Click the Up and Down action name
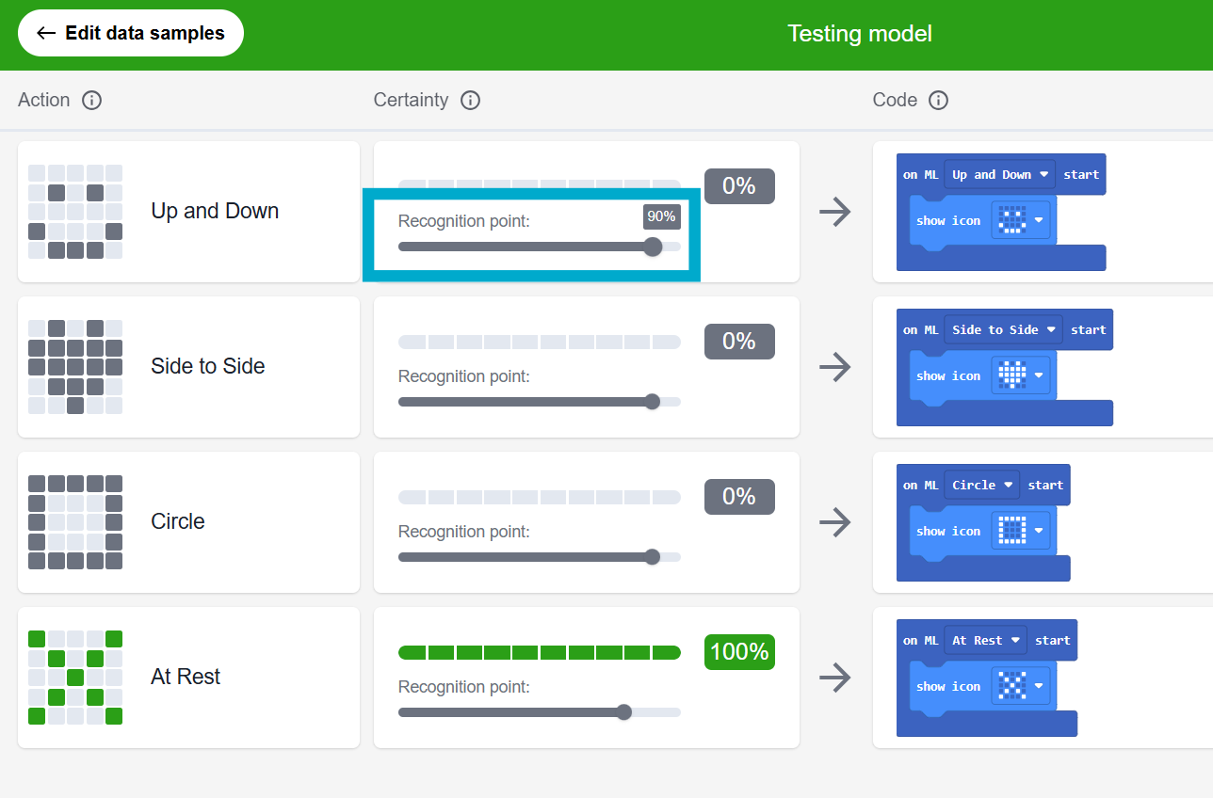 [215, 211]
